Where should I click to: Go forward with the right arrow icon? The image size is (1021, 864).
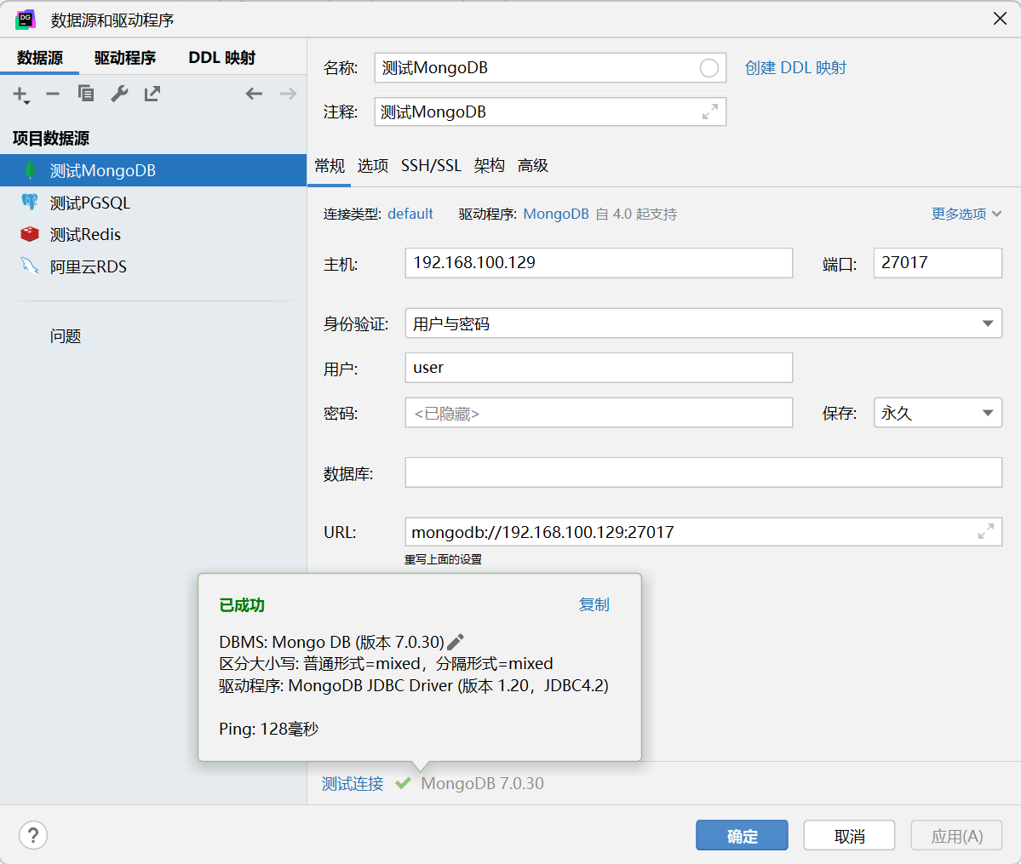(x=288, y=94)
